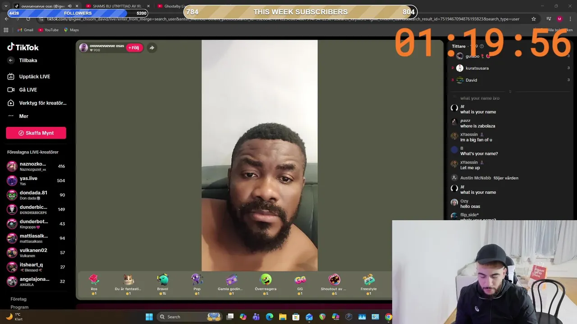Image resolution: width=577 pixels, height=324 pixels.
Task: Send the Du är fantasti... gift
Action: click(128, 284)
